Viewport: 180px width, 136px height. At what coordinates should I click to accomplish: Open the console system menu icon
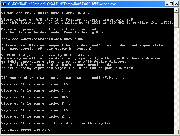(x=4, y=4)
